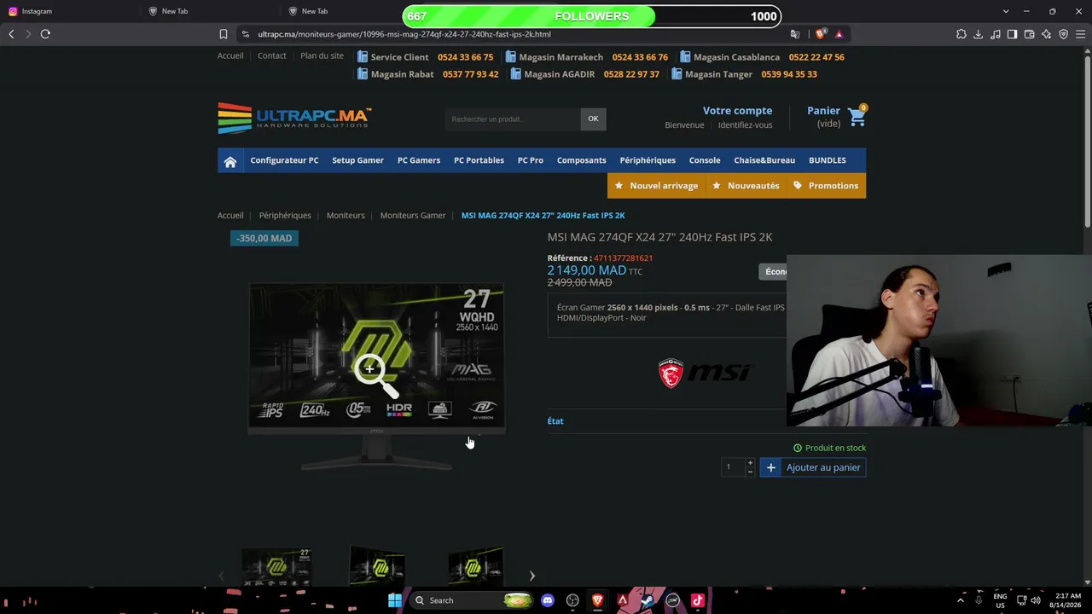Click the MSI brand logo

point(705,373)
